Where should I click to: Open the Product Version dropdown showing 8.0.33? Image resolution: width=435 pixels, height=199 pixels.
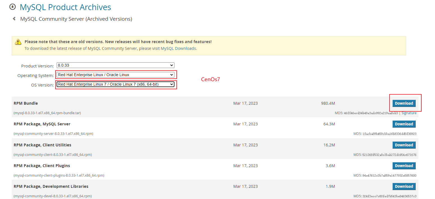(x=116, y=65)
